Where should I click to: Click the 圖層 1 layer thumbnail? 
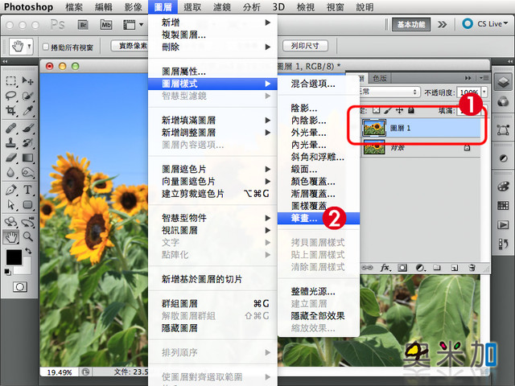coord(374,128)
